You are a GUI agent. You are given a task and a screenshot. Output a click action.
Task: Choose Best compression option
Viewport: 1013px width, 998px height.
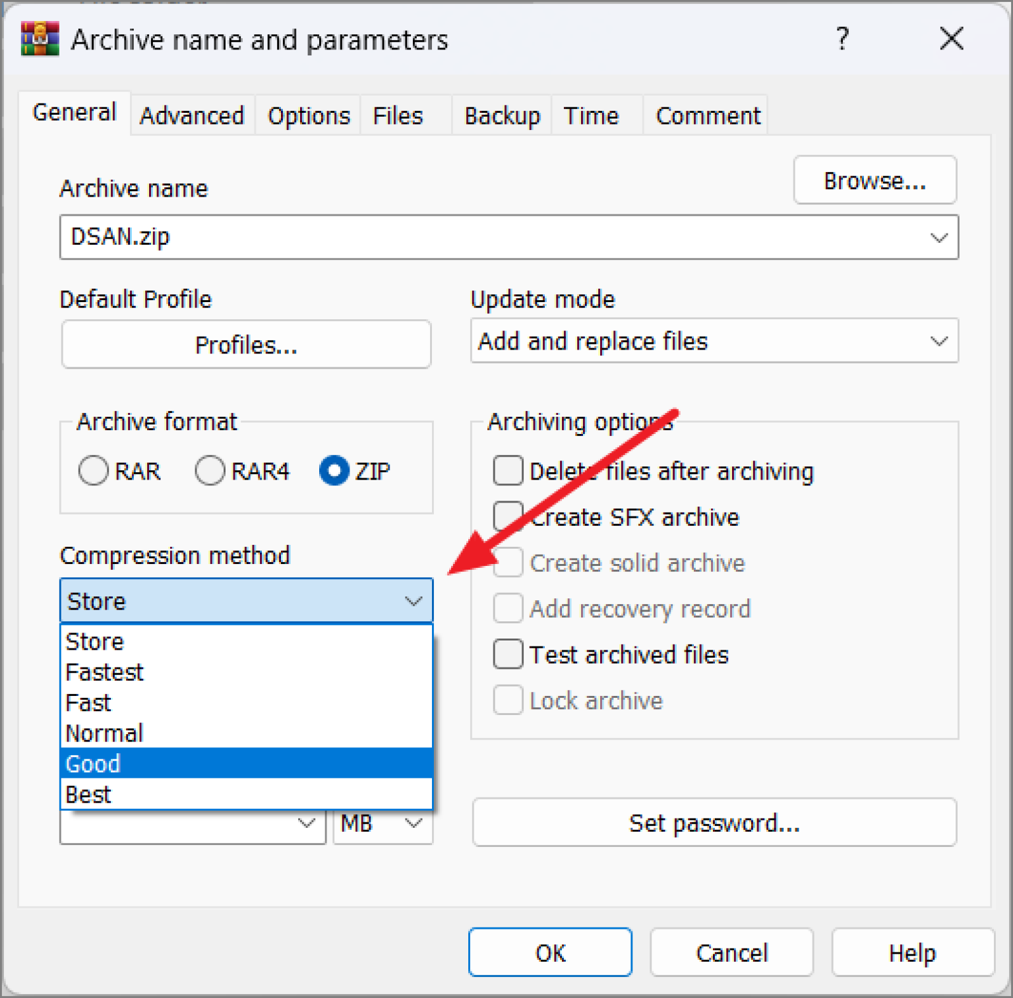(247, 794)
